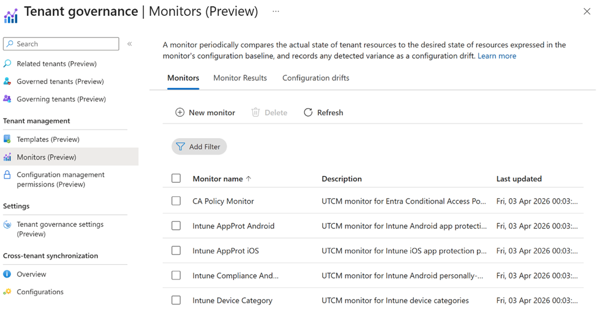Screen dimensions: 597x310
Task: Switch to the Monitor Results tab
Action: 240,78
